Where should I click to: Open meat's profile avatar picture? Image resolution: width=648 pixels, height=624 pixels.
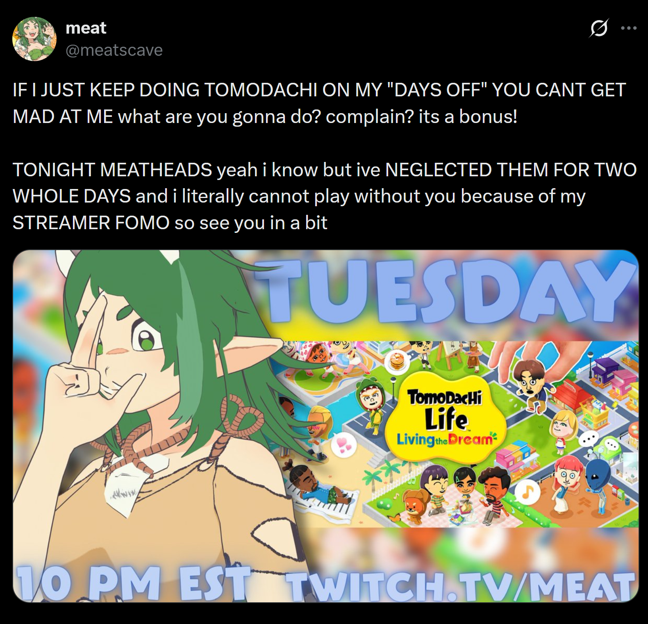tap(34, 39)
